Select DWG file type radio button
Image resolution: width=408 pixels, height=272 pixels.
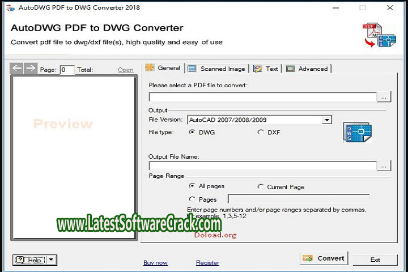(x=192, y=132)
